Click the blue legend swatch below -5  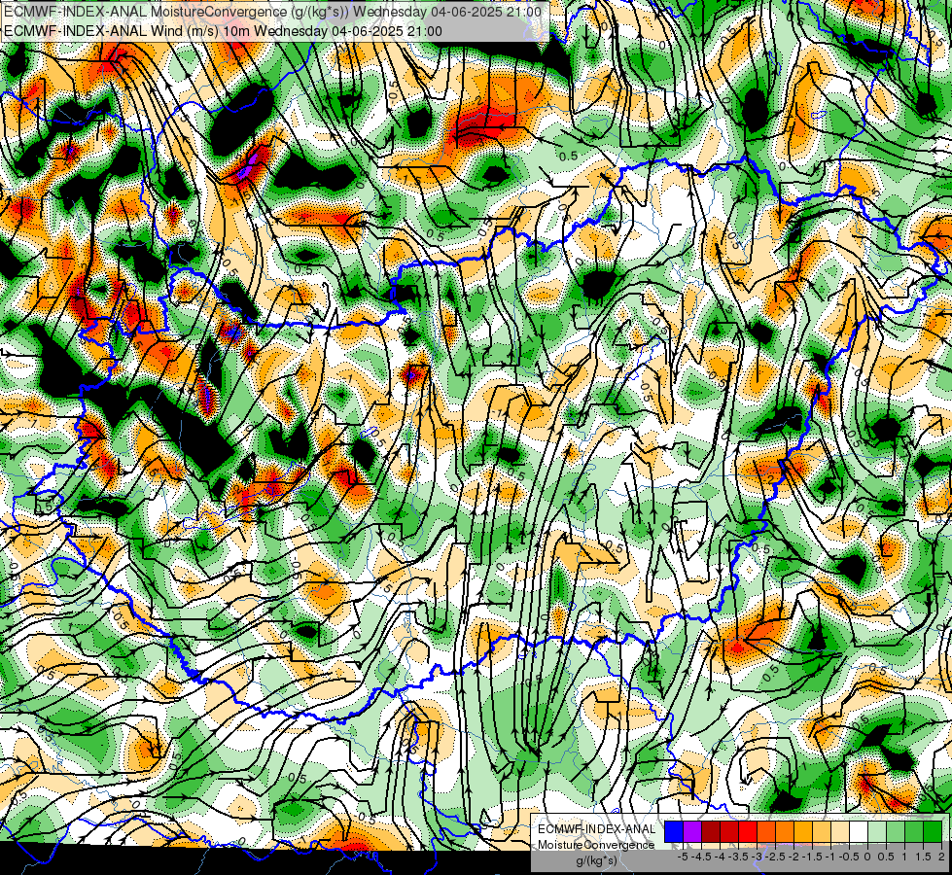tap(674, 831)
